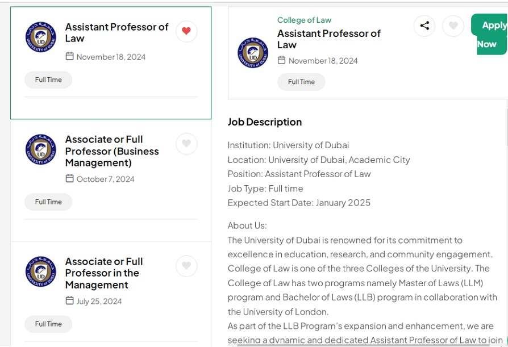Click calendar icon beside July 25, 2024
This screenshot has width=508, height=347.
tap(70, 300)
